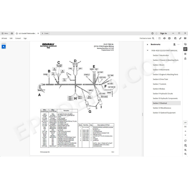Open bookmark Section 12 Miscellaneous

pyautogui.click(x=162, y=108)
